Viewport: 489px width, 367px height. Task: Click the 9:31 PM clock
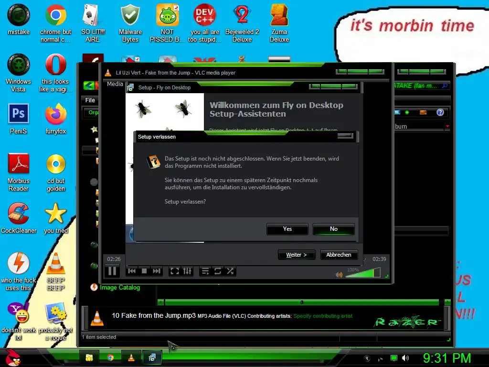click(x=447, y=358)
